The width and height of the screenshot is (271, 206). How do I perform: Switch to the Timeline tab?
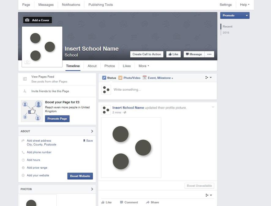click(x=73, y=66)
